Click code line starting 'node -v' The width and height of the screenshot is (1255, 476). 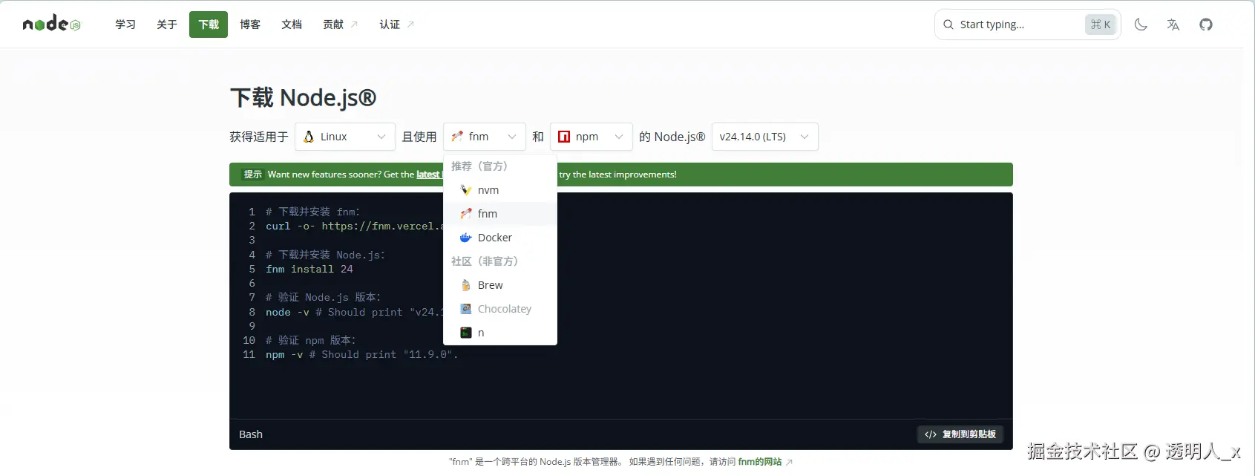(x=355, y=312)
